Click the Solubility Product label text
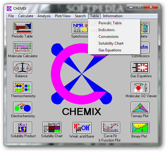Screen dimensions: 167x152 click(x=23, y=136)
